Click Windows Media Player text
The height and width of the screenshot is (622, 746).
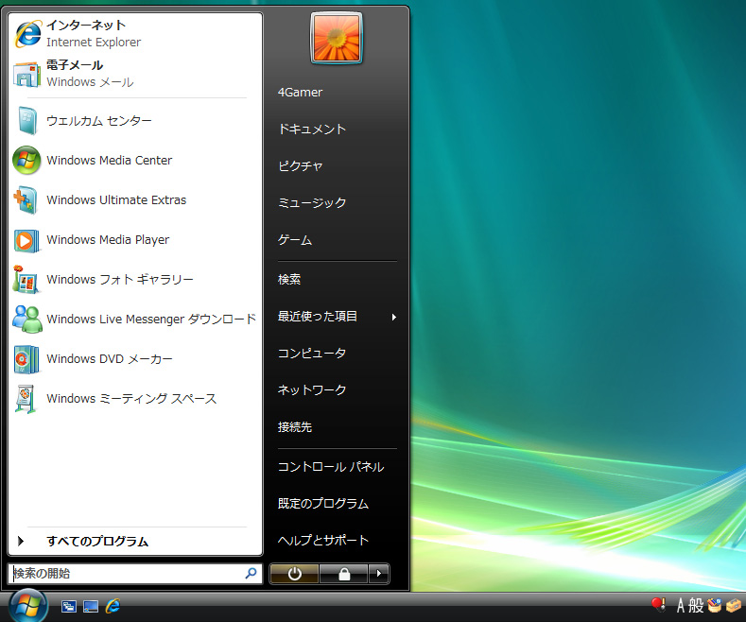[x=108, y=240]
